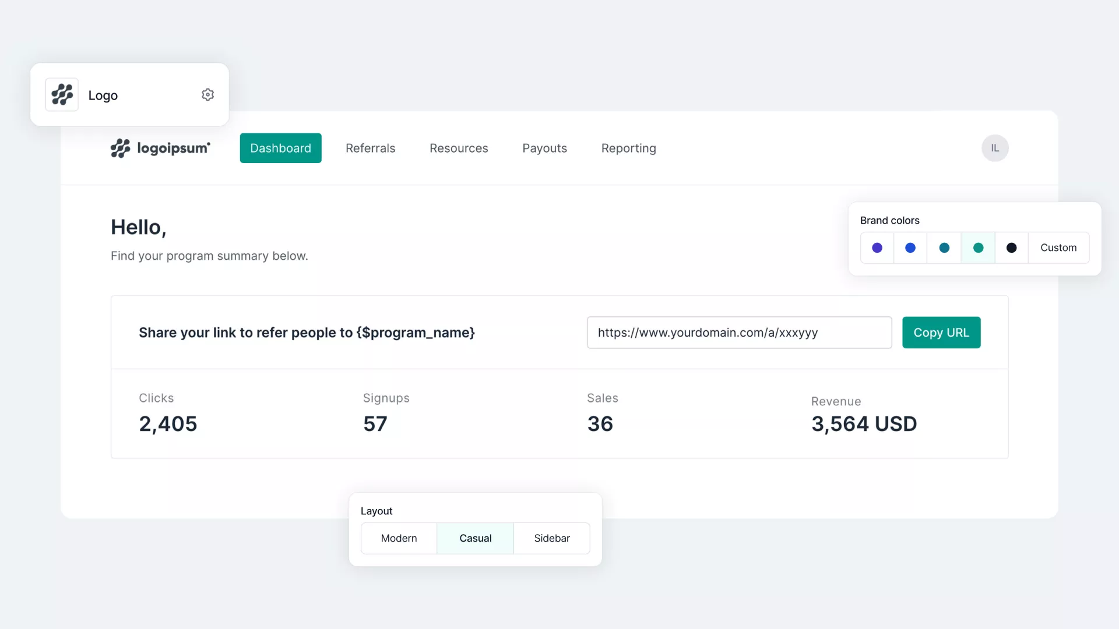This screenshot has width=1119, height=629.
Task: Switch layout to Modern
Action: (x=399, y=538)
